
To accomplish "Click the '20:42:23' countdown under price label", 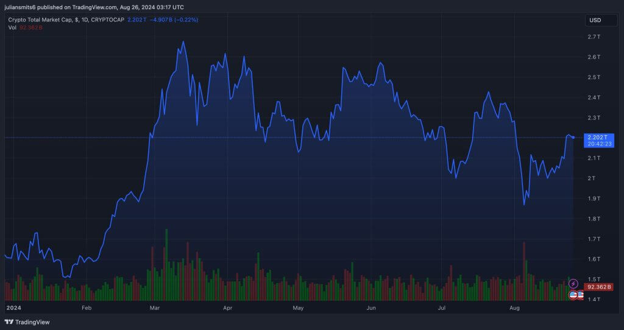I will coord(598,144).
